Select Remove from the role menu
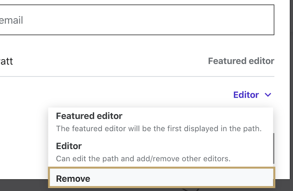 tap(73, 179)
